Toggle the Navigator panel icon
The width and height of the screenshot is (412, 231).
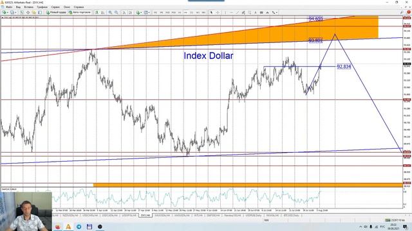pyautogui.click(x=34, y=12)
